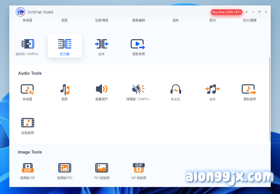Launch the GIF 到视频 converter
The image size is (280, 194).
[138, 170]
